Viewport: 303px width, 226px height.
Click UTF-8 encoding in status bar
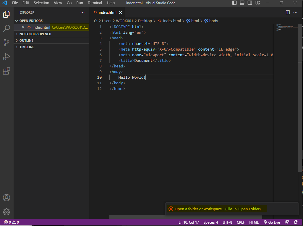(x=227, y=222)
